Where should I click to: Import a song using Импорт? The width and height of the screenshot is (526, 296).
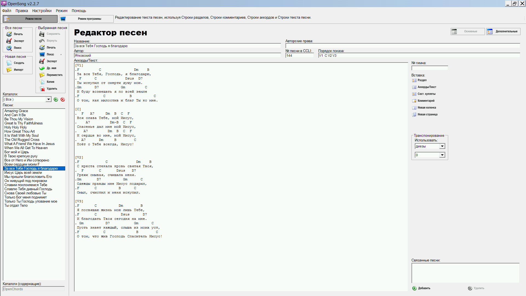coord(15,70)
